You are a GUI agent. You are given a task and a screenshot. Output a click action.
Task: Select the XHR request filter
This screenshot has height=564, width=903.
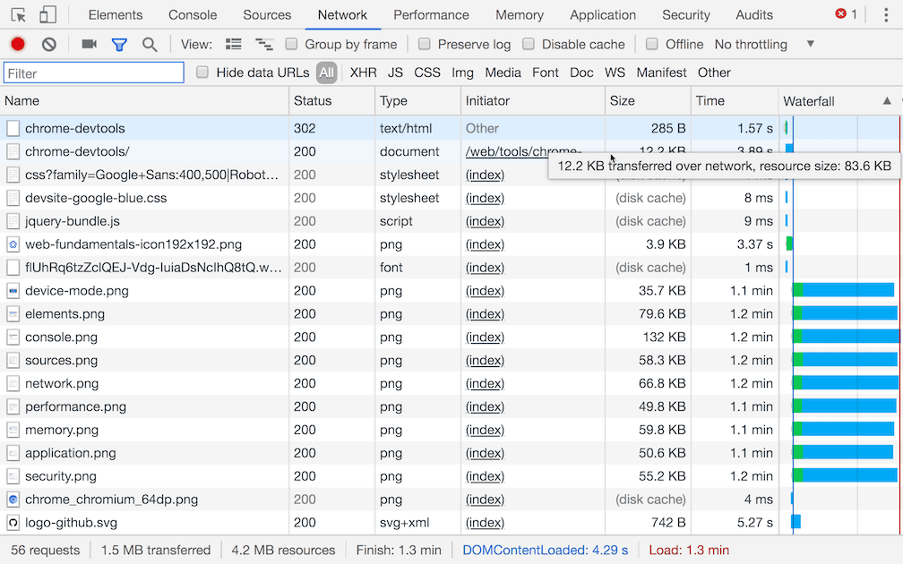pyautogui.click(x=363, y=73)
